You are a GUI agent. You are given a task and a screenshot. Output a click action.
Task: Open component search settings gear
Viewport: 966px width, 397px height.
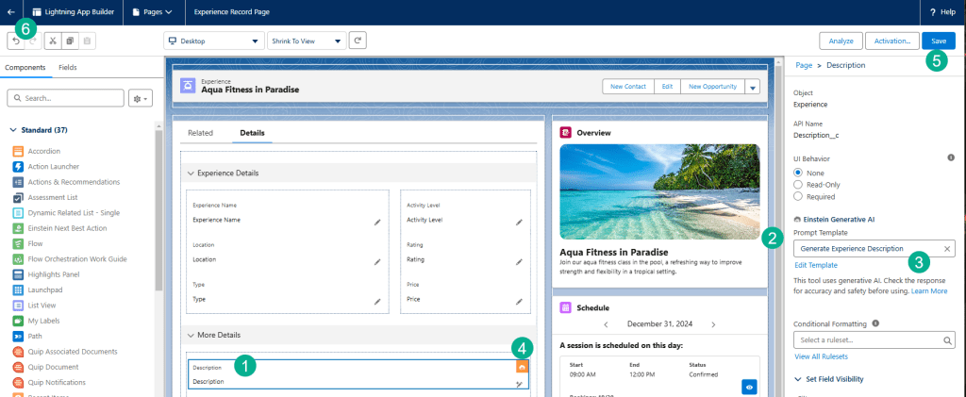140,98
